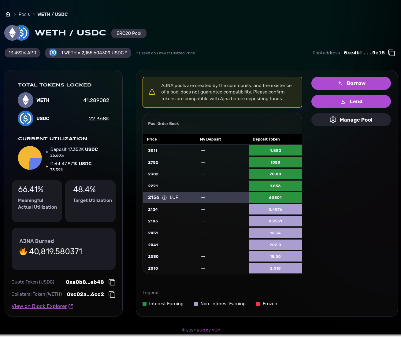Click the external link icon beside Block Explorer
Viewport: 401px width, 337px height.
point(71,306)
